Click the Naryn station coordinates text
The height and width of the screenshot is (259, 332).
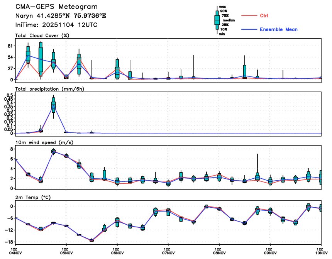tap(61, 16)
